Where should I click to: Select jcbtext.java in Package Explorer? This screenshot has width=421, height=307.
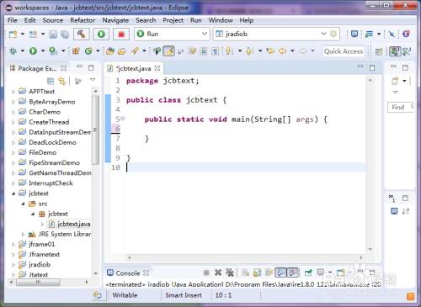[x=74, y=224]
